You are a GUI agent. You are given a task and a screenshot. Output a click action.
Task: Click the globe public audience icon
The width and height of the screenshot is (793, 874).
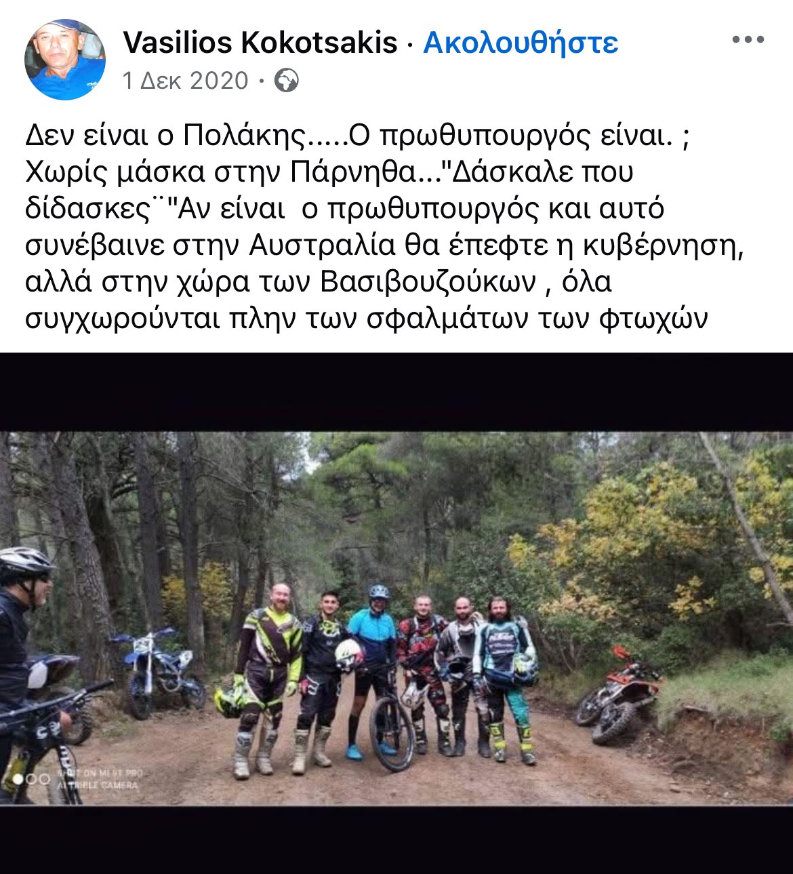click(x=287, y=81)
